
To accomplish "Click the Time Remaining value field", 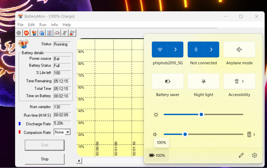I will [62, 81].
